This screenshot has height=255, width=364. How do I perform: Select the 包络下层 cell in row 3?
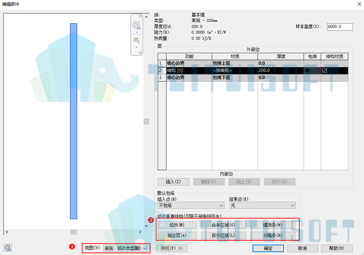(235, 78)
